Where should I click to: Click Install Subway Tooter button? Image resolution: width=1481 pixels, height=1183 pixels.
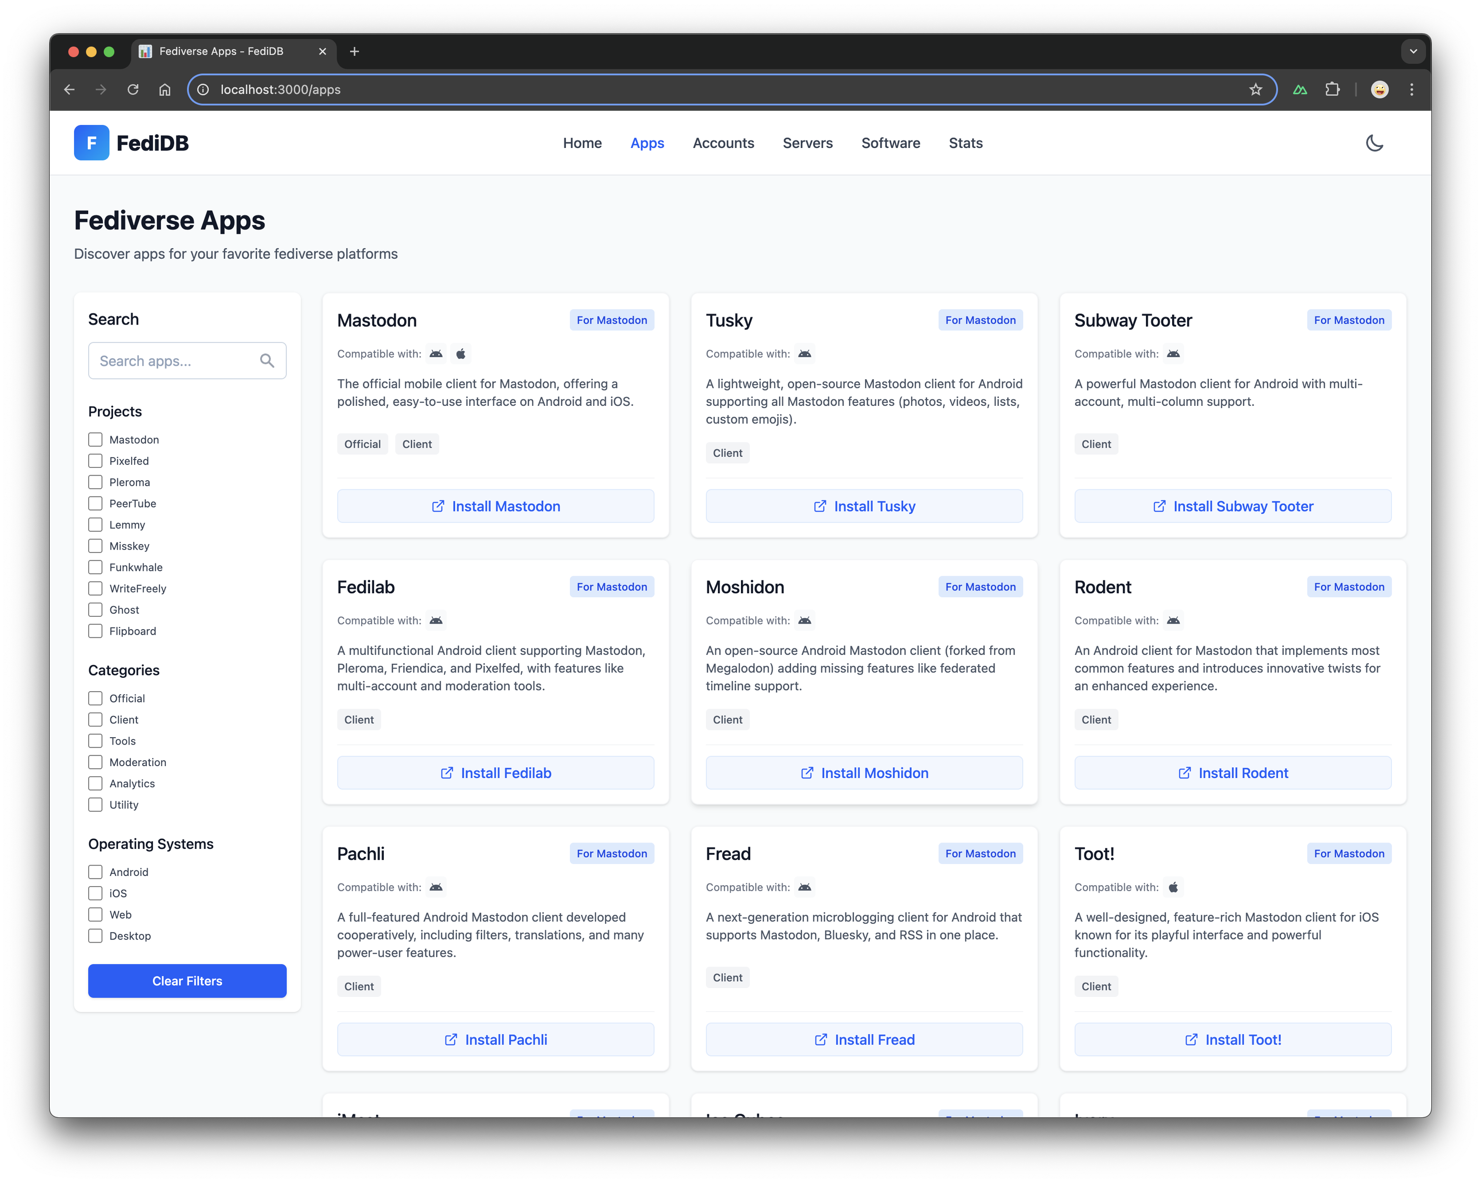click(1233, 506)
